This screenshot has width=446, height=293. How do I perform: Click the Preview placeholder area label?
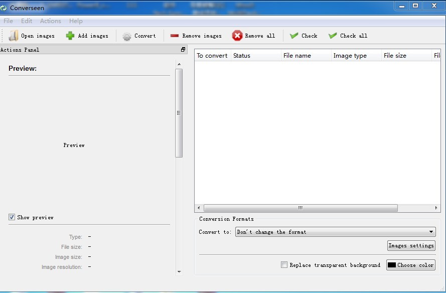click(74, 145)
